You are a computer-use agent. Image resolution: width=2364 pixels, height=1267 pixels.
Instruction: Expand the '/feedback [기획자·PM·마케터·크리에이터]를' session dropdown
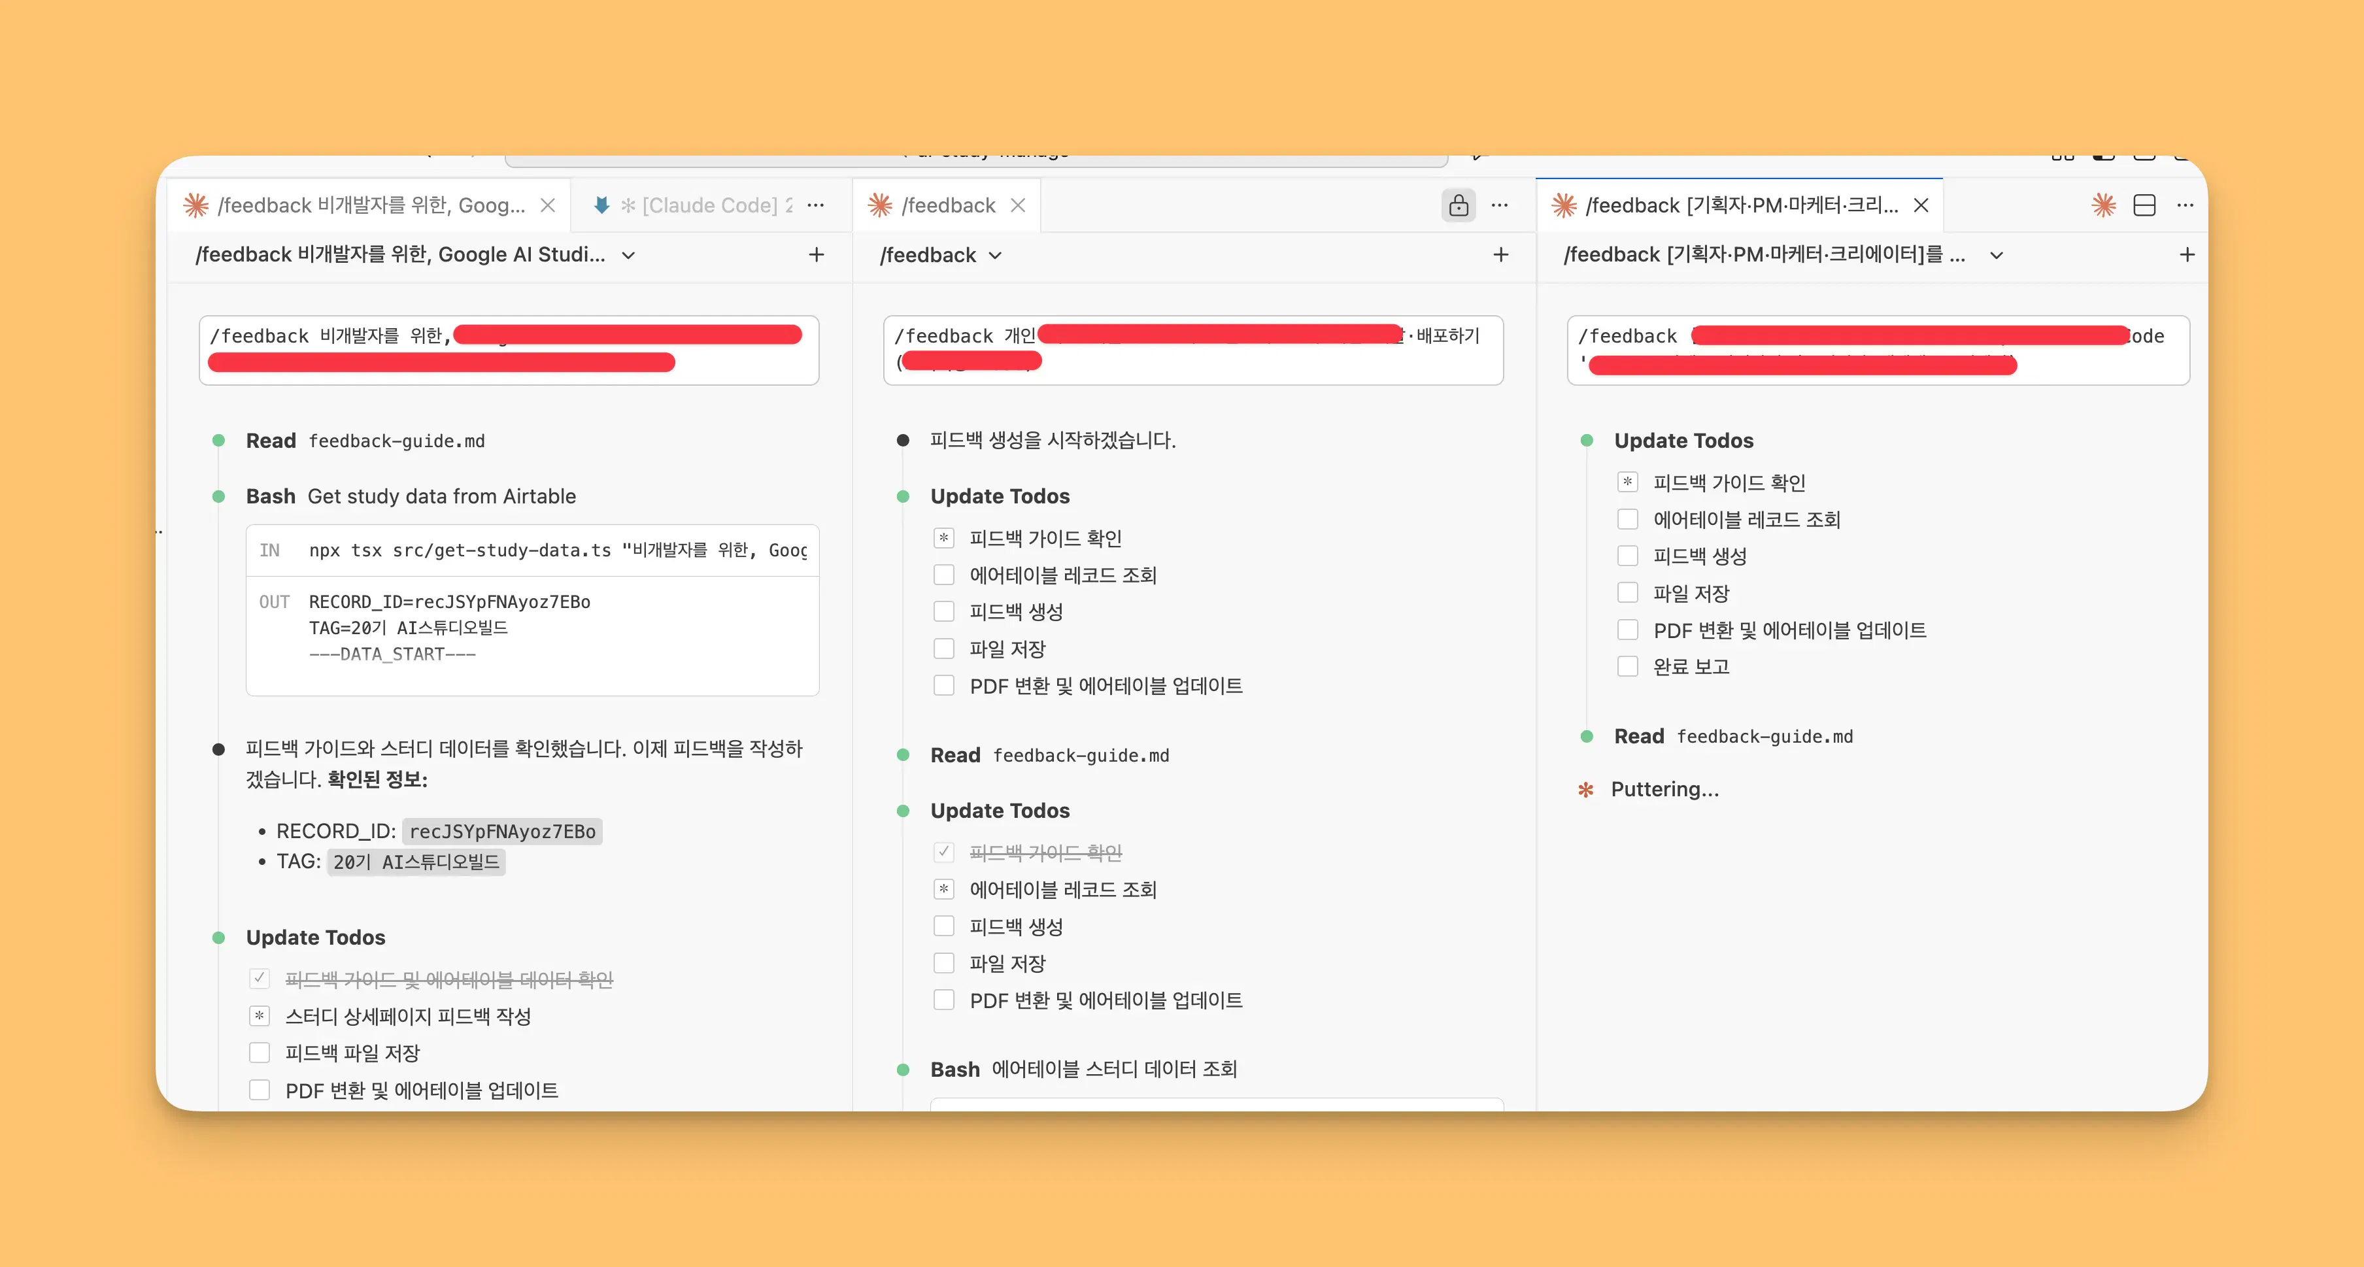point(1996,255)
